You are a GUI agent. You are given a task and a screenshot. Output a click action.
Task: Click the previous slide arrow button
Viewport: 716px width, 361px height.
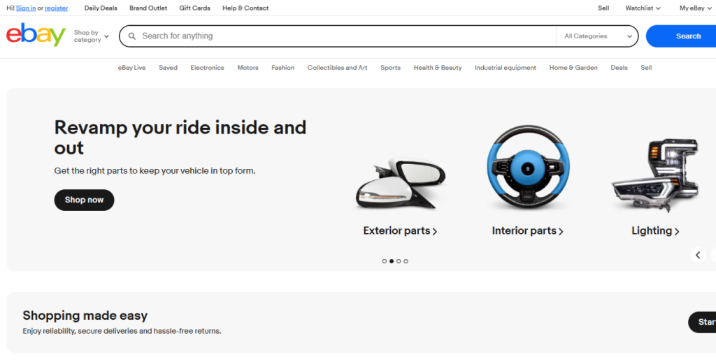(698, 255)
